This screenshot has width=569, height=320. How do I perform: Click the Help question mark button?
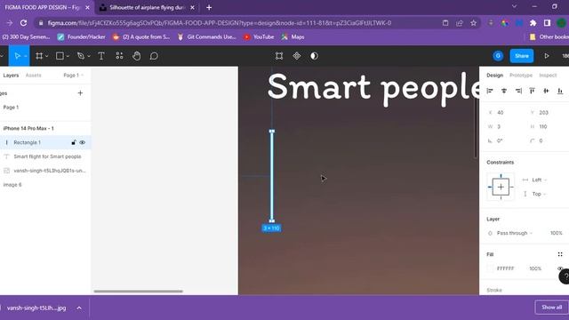pos(565,276)
